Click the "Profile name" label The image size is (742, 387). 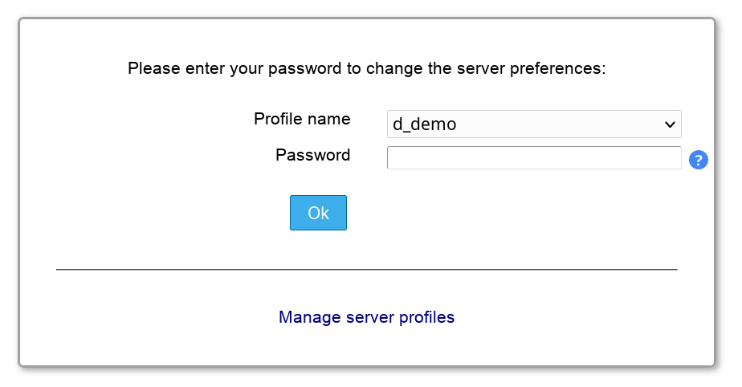(302, 119)
